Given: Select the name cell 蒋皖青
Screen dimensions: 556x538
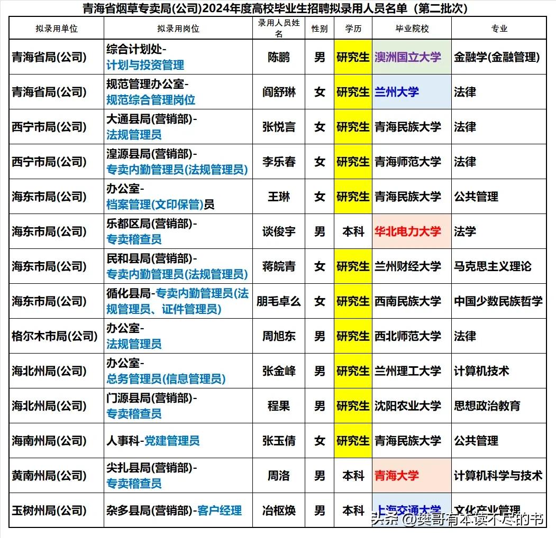Looking at the screenshot, I should coord(279,266).
